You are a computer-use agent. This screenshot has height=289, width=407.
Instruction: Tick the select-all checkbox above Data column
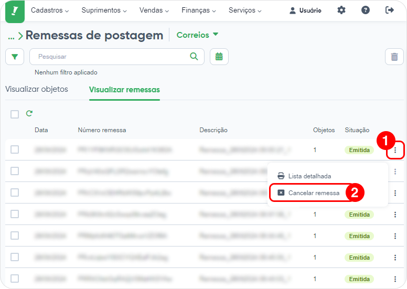coord(15,114)
